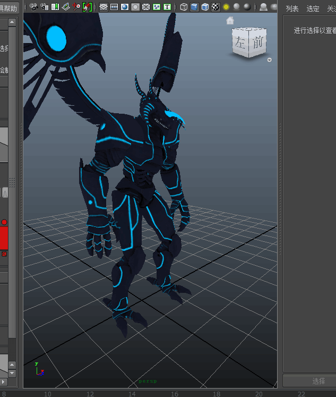Viewport: 336px width, 397px height.
Task: Toggle the Safe Action icon
Action: (157, 7)
